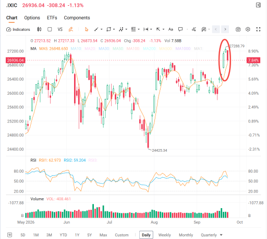Click the Volume indicator label
The height and width of the screenshot is (239, 267).
[37, 199]
